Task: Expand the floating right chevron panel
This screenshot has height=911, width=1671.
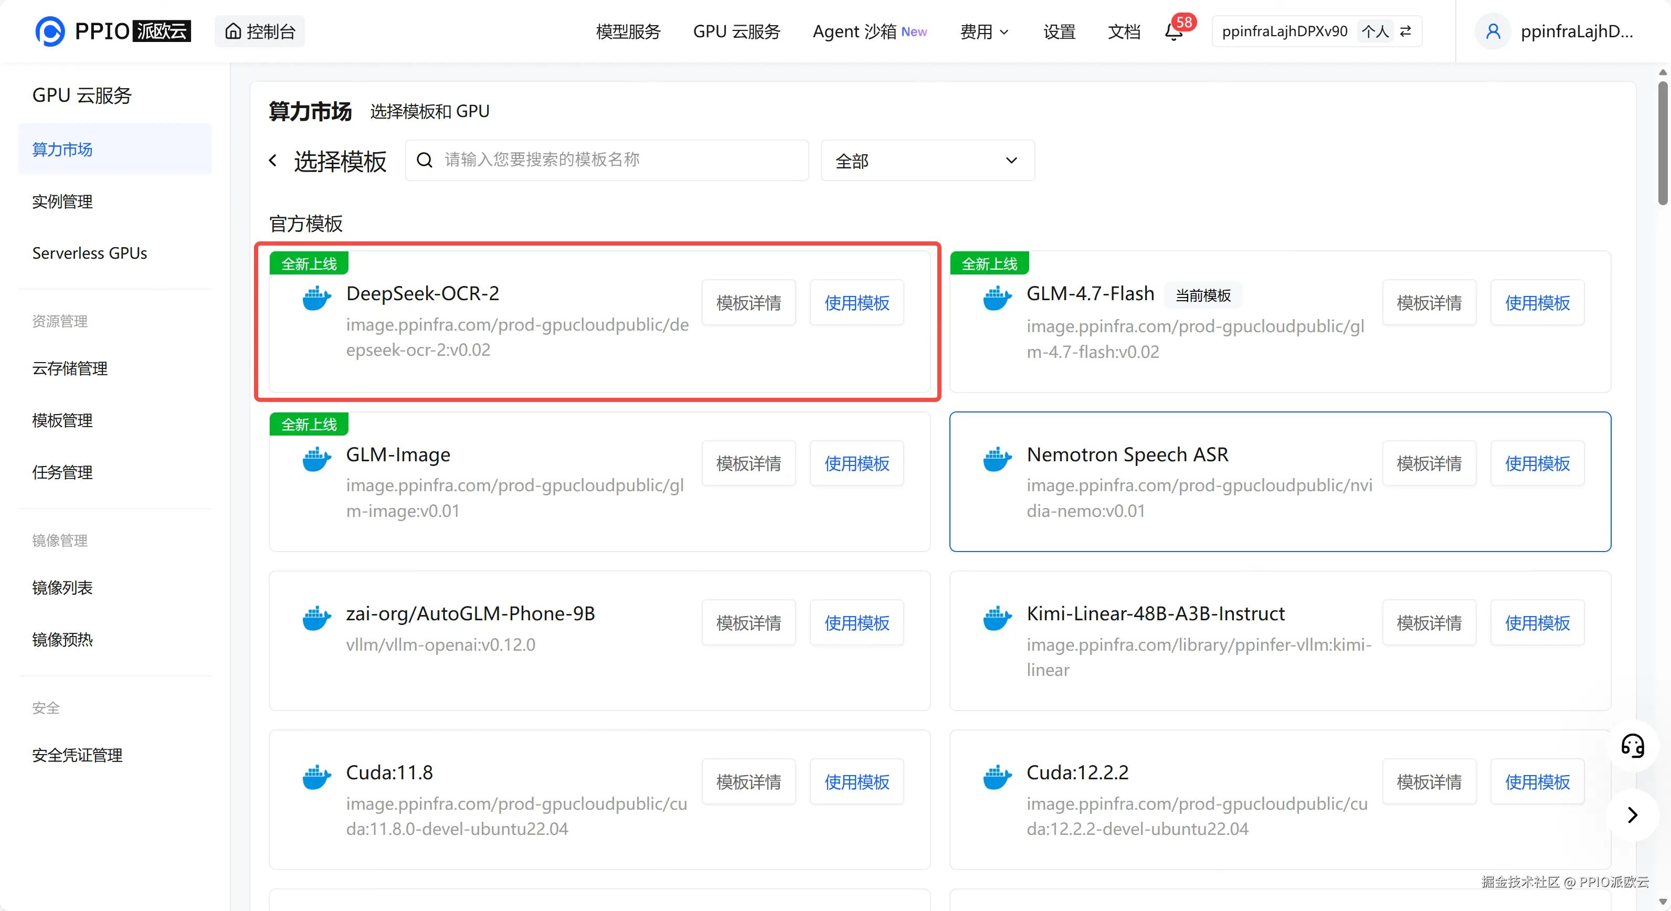Action: point(1632,815)
